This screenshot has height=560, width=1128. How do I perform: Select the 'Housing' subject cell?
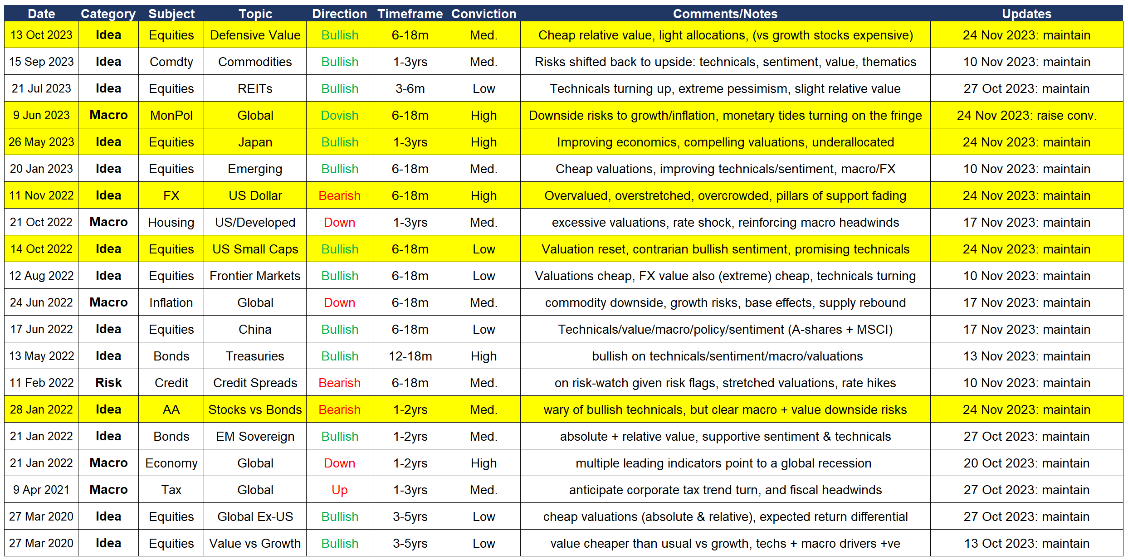pos(171,222)
